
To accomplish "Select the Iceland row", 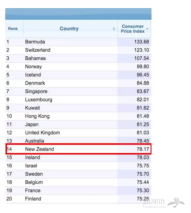I will (x=78, y=75).
